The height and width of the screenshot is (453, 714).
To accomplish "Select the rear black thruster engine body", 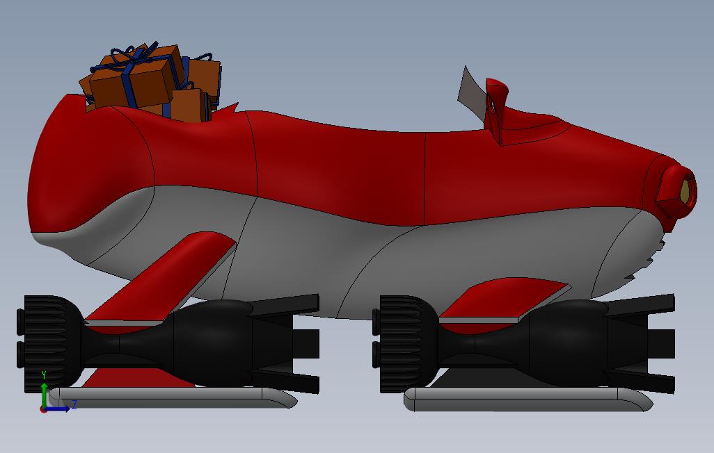I will point(168,343).
